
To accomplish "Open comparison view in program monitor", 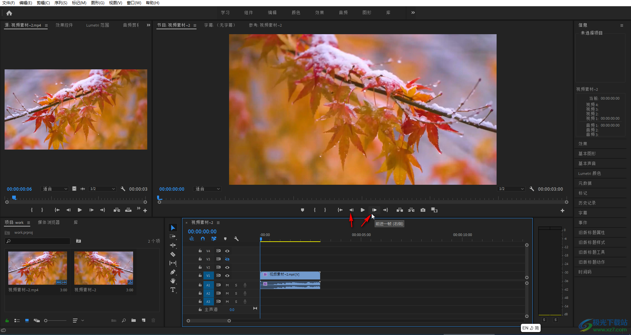I will 434,210.
